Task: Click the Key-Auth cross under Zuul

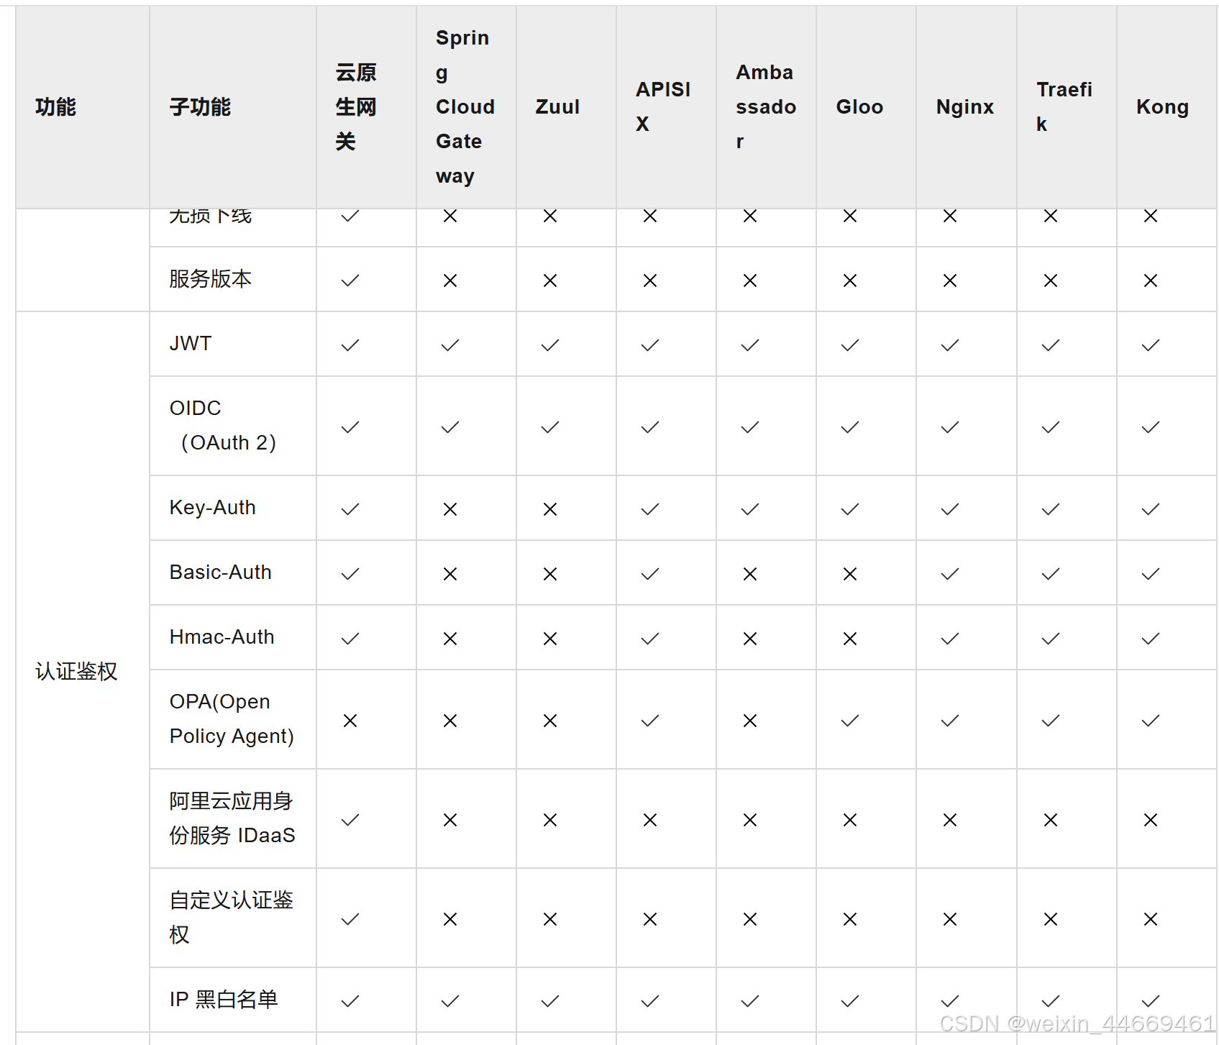Action: point(550,509)
